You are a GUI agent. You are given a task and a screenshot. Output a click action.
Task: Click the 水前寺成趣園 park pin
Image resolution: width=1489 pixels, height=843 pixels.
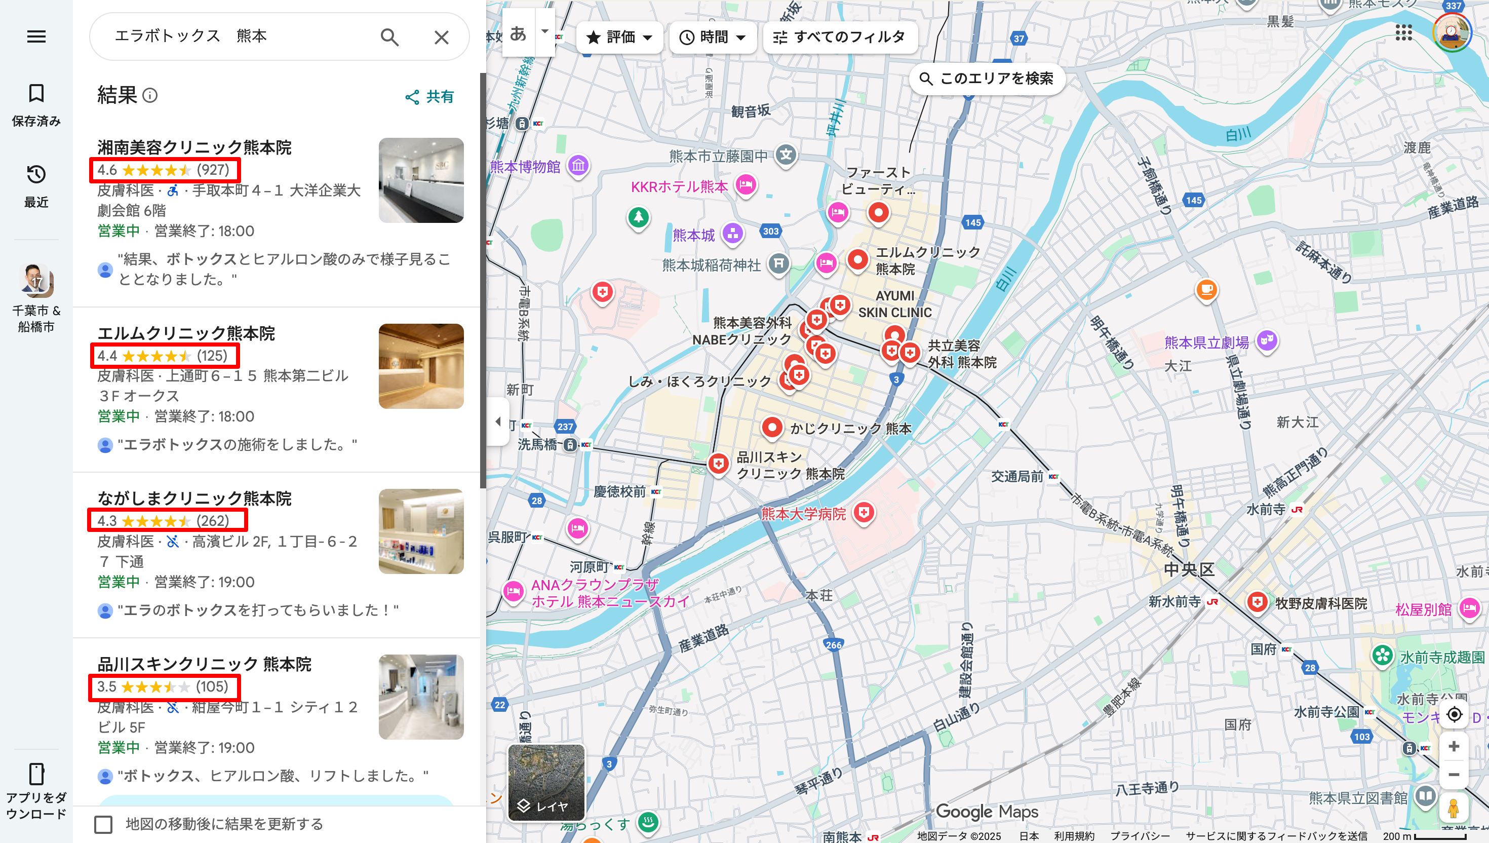click(1383, 656)
